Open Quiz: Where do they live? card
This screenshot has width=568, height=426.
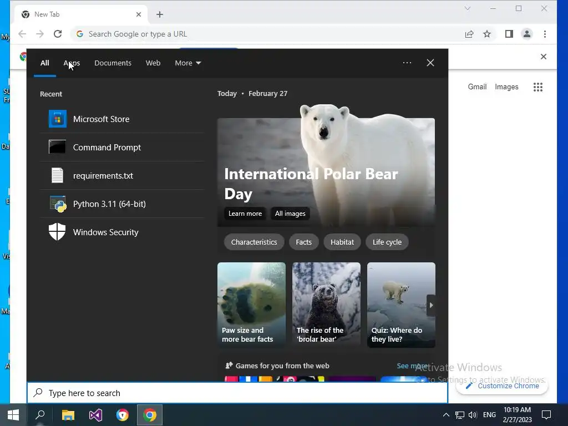tap(401, 305)
